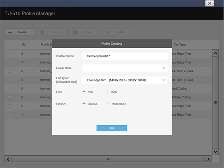
Task: Click the vertical scrollbar down arrow
Action: [x=215, y=152]
